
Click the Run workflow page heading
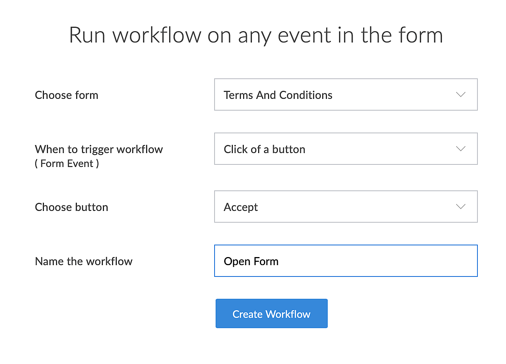pyautogui.click(x=256, y=35)
